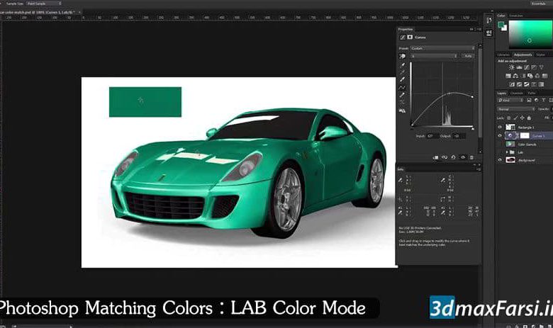Open the Curves channel dropdown

(x=435, y=56)
